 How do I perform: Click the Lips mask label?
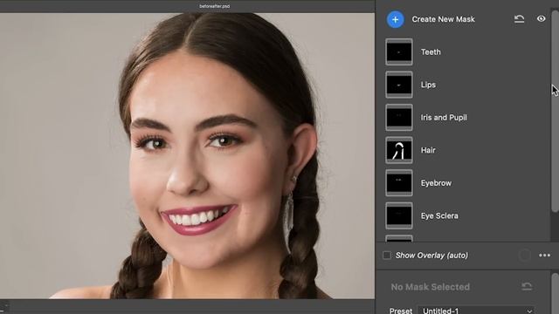click(428, 85)
